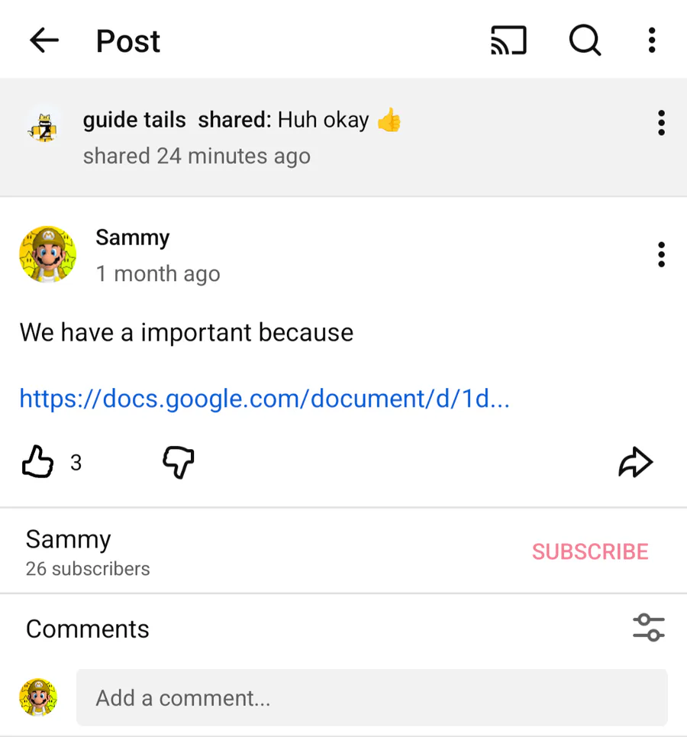Screen dimensions: 687x737
Task: Tap the Cast to device icon
Action: point(508,40)
